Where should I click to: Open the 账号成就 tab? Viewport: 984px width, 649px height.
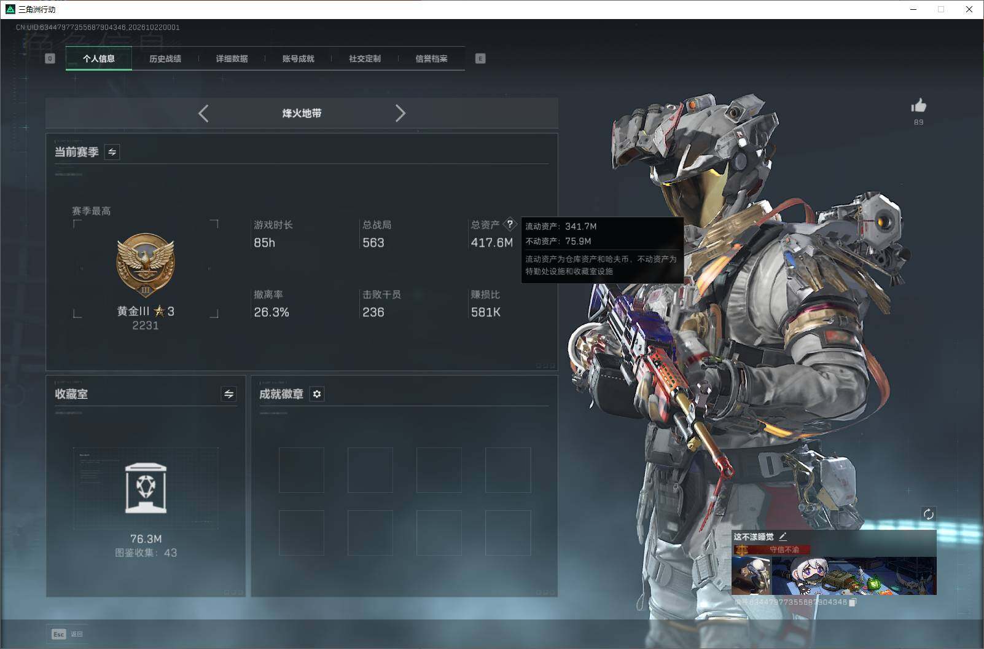pos(298,58)
